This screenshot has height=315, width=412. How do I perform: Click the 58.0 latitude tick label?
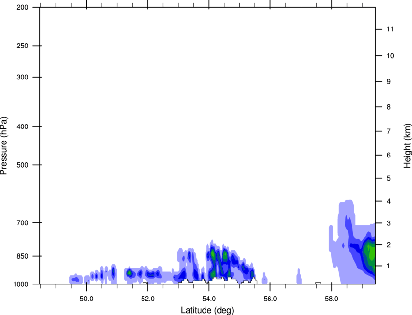(x=332, y=299)
